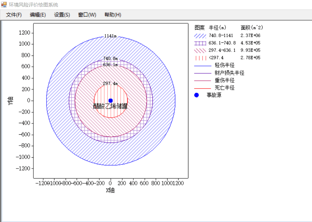Click the legend entry <297.4

[x=216, y=58]
